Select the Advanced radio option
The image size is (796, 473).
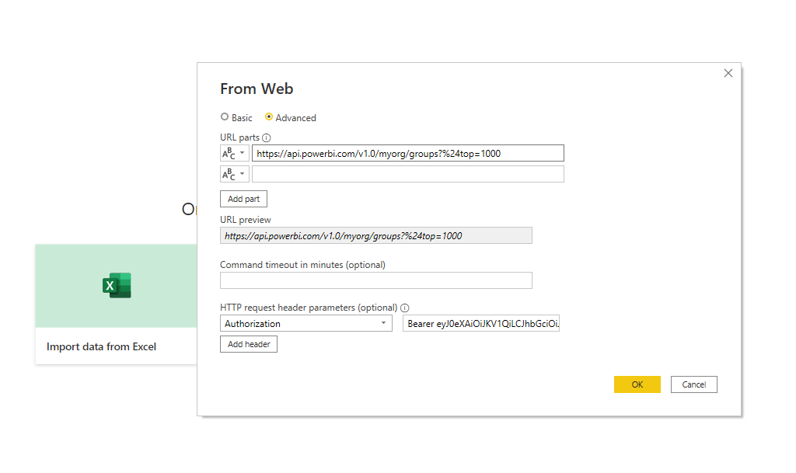tap(269, 117)
